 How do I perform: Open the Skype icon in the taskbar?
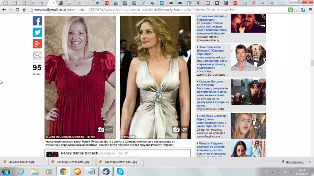coord(120,171)
